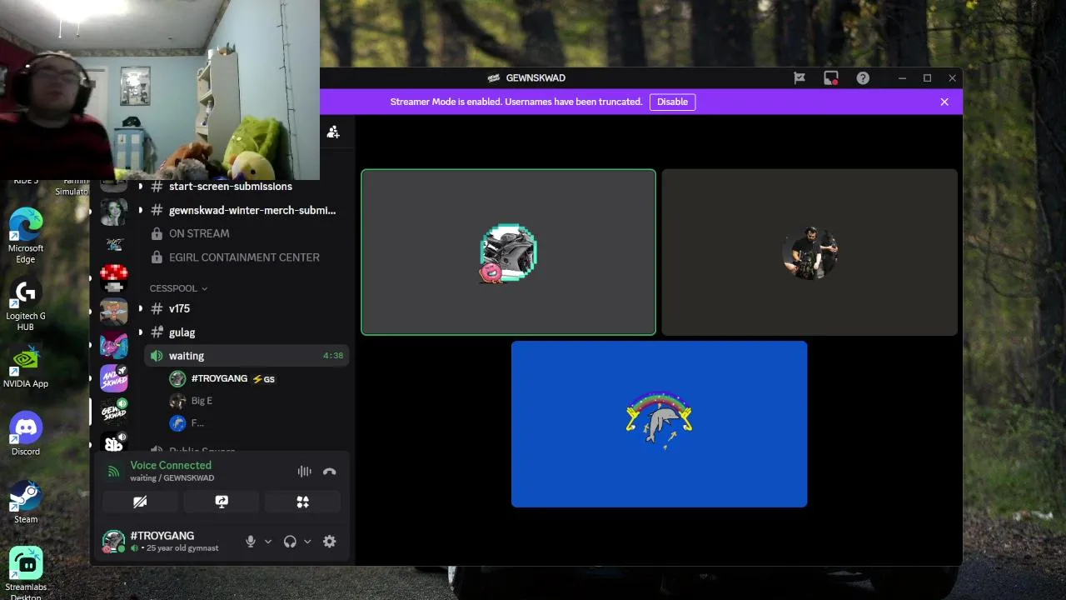This screenshot has height=600, width=1066.
Task: Turn on camera in voice panel
Action: [140, 502]
